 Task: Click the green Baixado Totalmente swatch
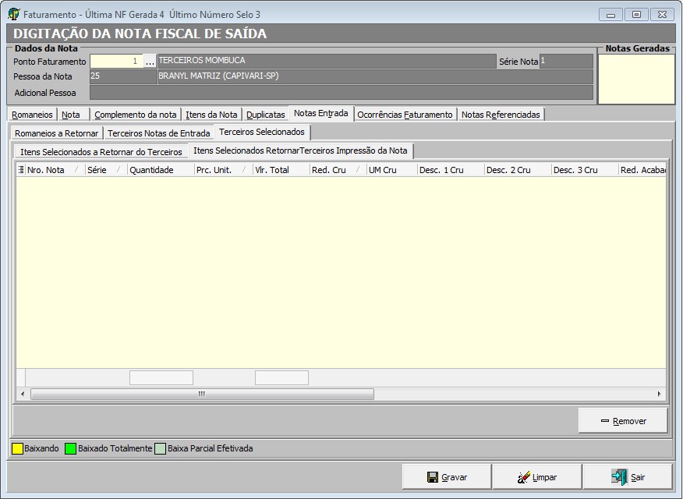coord(70,448)
